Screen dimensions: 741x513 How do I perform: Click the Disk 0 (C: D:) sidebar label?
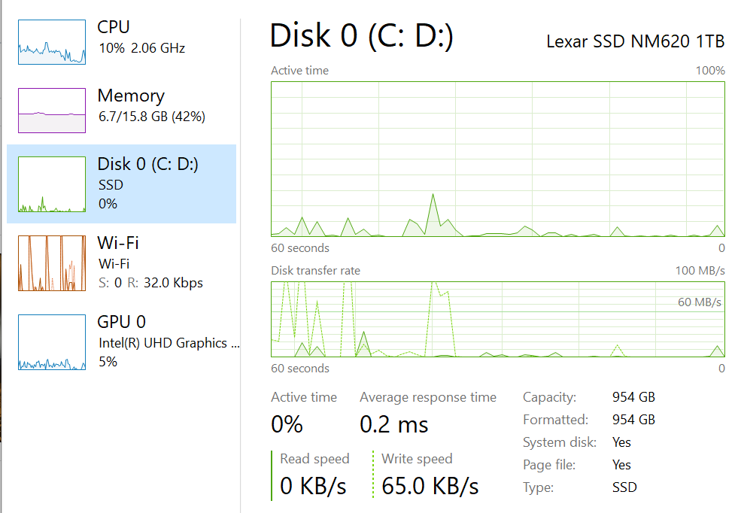tap(148, 164)
